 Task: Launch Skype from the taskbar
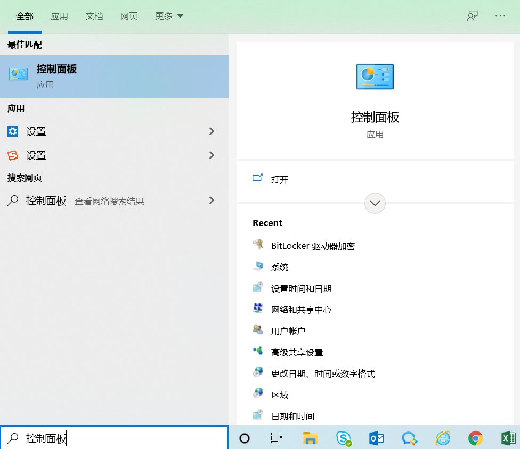coord(343,438)
